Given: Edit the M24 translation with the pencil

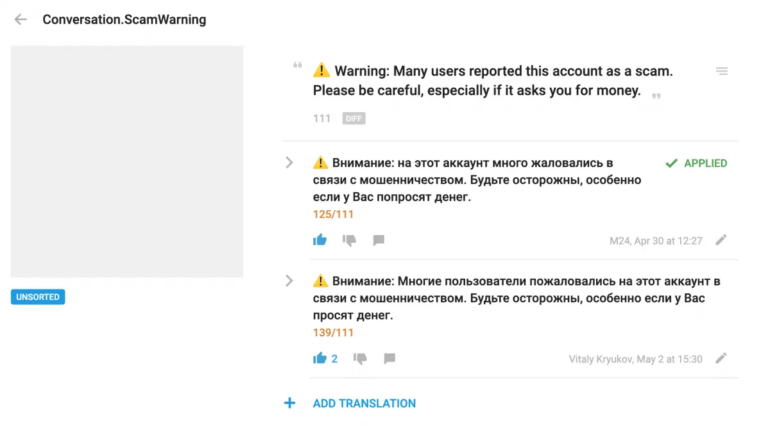Looking at the screenshot, I should click(x=721, y=240).
